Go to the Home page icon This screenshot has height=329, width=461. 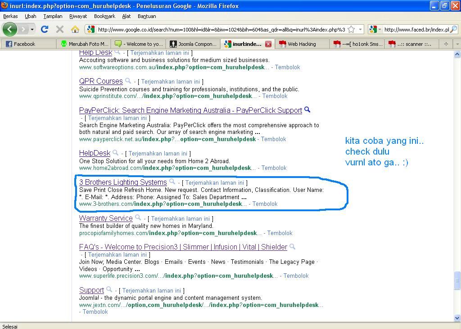click(x=75, y=29)
